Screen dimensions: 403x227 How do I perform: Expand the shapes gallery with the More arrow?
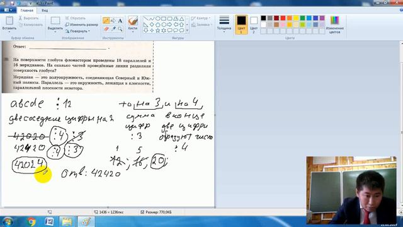click(x=187, y=30)
